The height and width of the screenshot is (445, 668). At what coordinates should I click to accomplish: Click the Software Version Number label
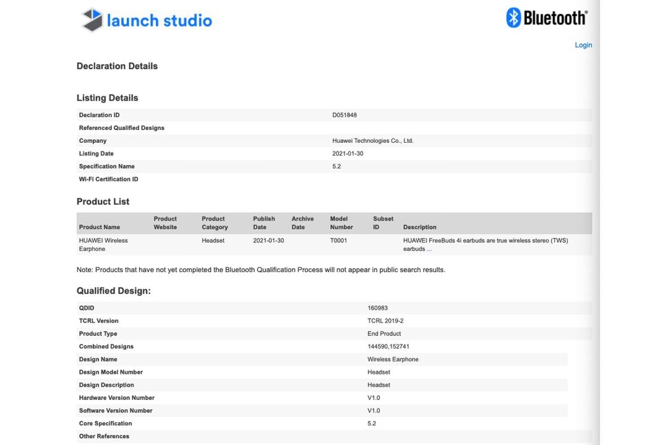(116, 410)
